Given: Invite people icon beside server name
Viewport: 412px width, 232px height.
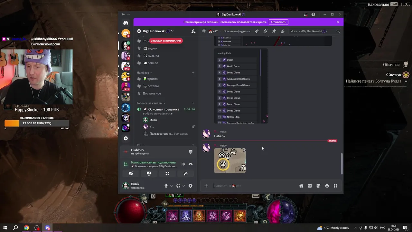Looking at the screenshot, I should coord(193,31).
